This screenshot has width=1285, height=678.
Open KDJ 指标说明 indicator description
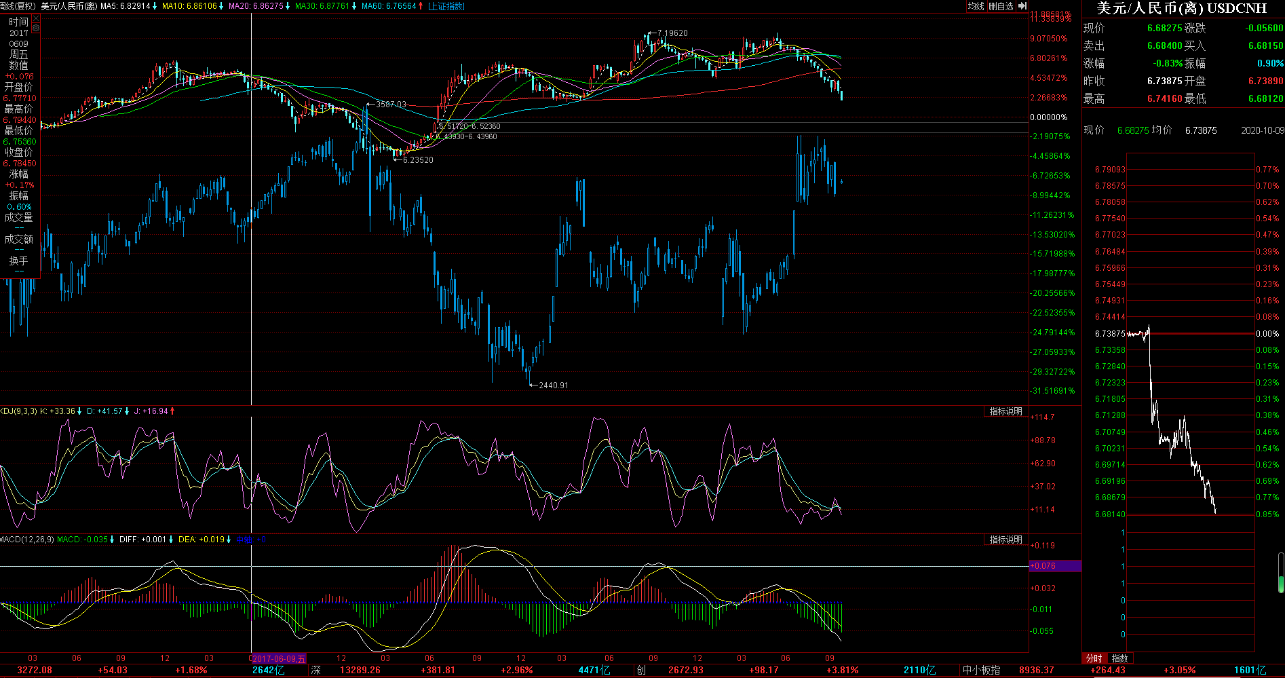[x=1005, y=411]
